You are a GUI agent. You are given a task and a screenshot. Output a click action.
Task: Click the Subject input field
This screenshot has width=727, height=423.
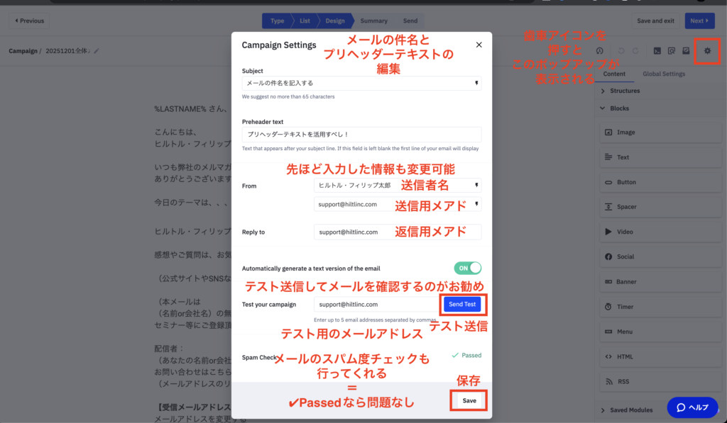pos(361,84)
